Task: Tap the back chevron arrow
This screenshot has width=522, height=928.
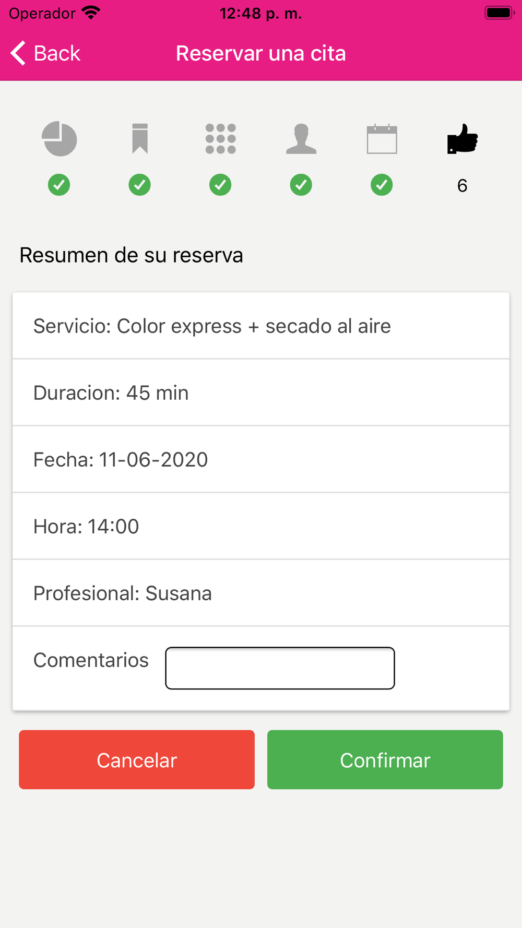Action: (x=18, y=53)
